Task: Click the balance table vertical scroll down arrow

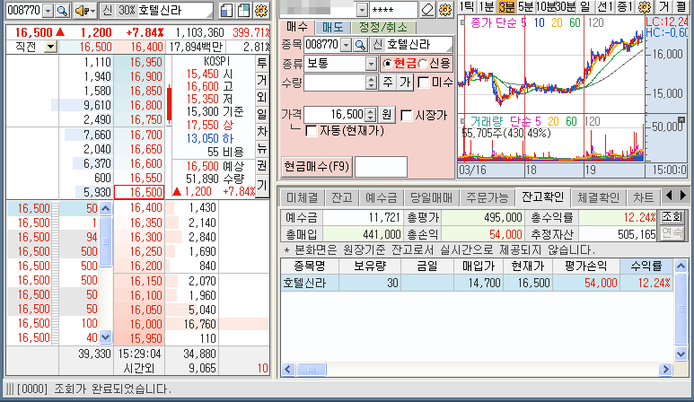Action: click(681, 354)
